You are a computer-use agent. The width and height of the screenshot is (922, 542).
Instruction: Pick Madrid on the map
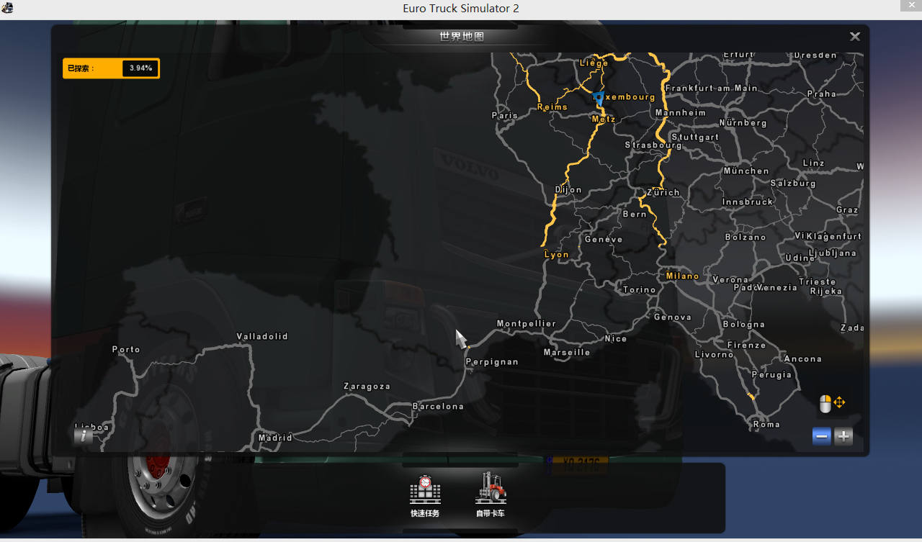(275, 438)
